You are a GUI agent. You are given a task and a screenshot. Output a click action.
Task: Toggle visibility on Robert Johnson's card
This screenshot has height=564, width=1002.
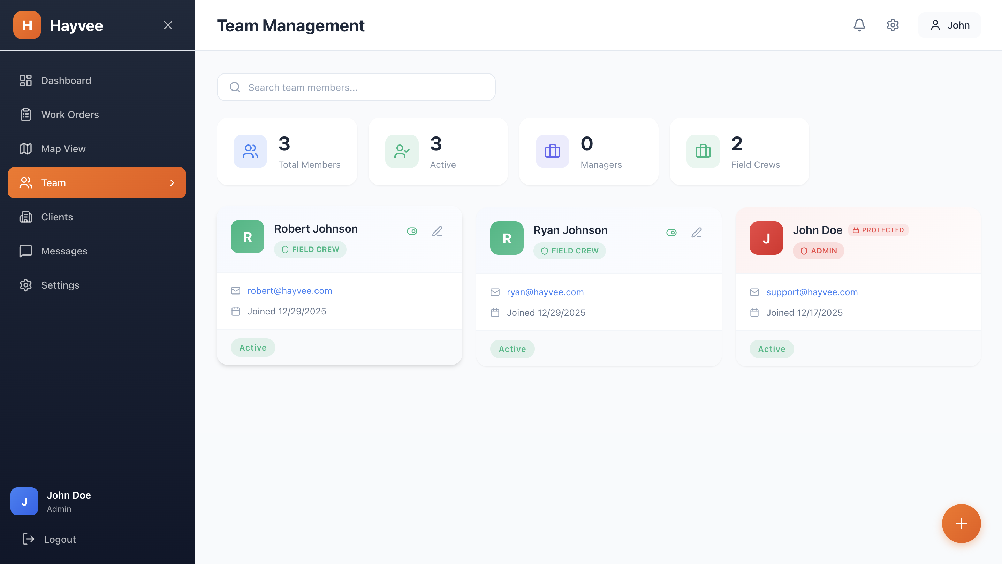coord(412,231)
